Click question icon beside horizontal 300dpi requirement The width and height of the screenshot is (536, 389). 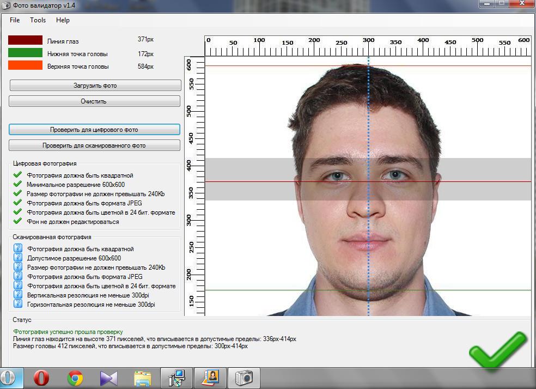(x=17, y=305)
